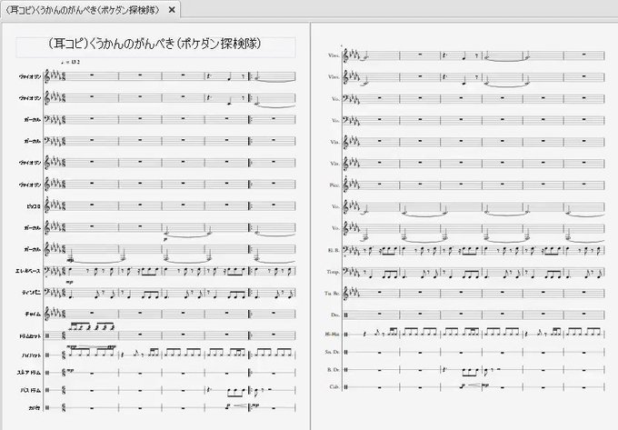The height and width of the screenshot is (430, 618).
Task: Select the mp dynamic on スネアドラム staff
Action: pos(70,371)
